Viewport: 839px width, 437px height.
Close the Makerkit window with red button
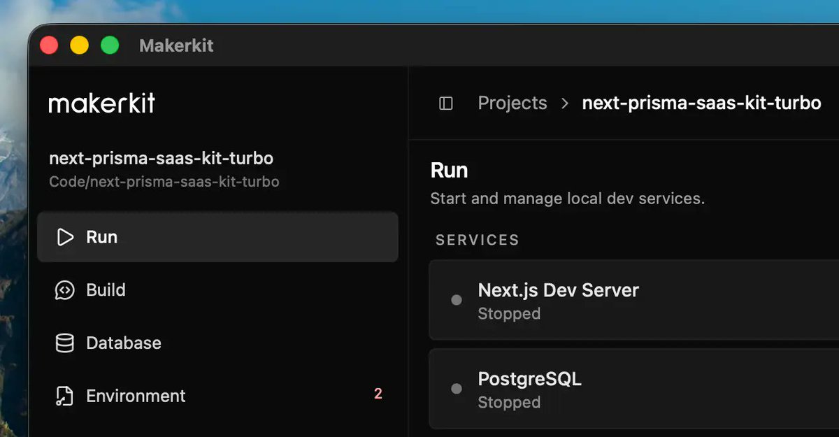(49, 45)
